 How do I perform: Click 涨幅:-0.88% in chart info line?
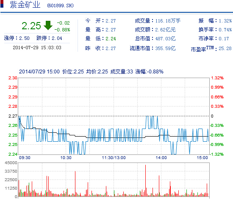(x=149, y=72)
